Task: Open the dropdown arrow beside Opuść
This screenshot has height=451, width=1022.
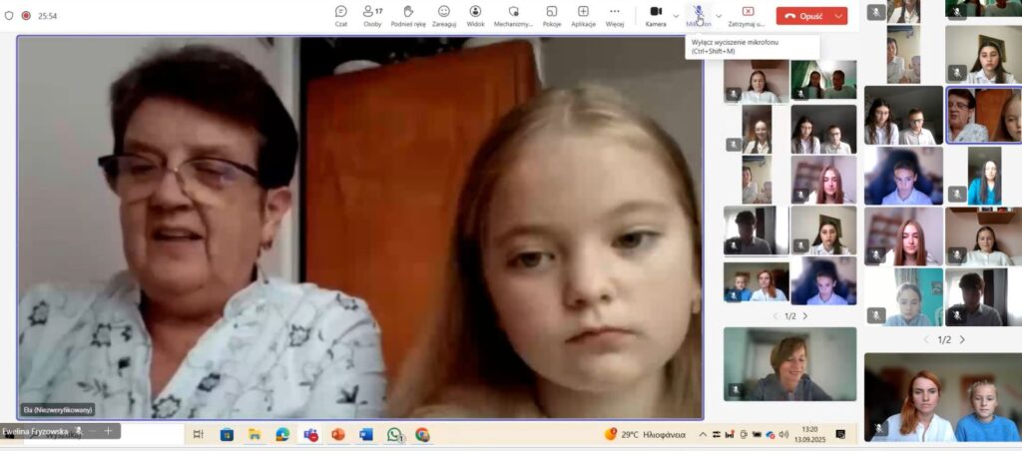Action: point(838,16)
